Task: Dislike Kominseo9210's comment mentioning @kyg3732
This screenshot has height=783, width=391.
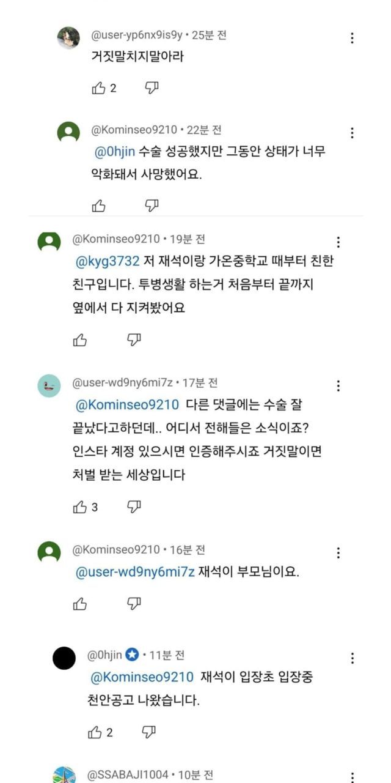Action: [134, 340]
